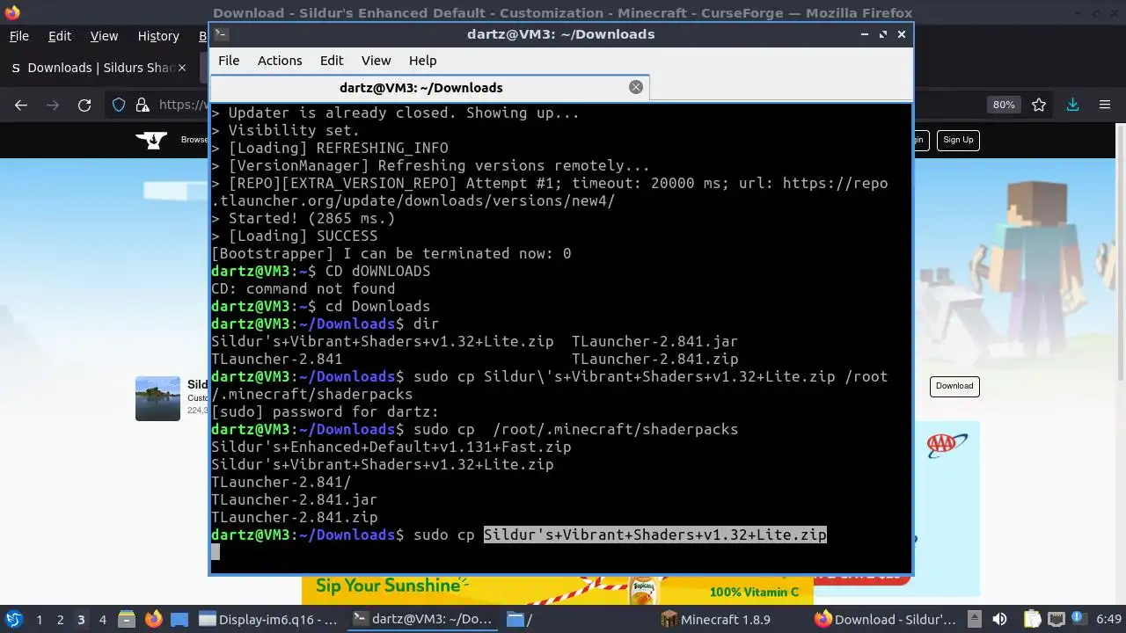Switch to workspace 1

point(39,620)
